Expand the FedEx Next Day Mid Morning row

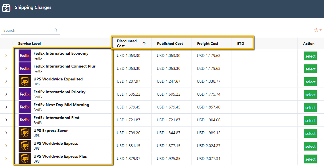(6, 107)
